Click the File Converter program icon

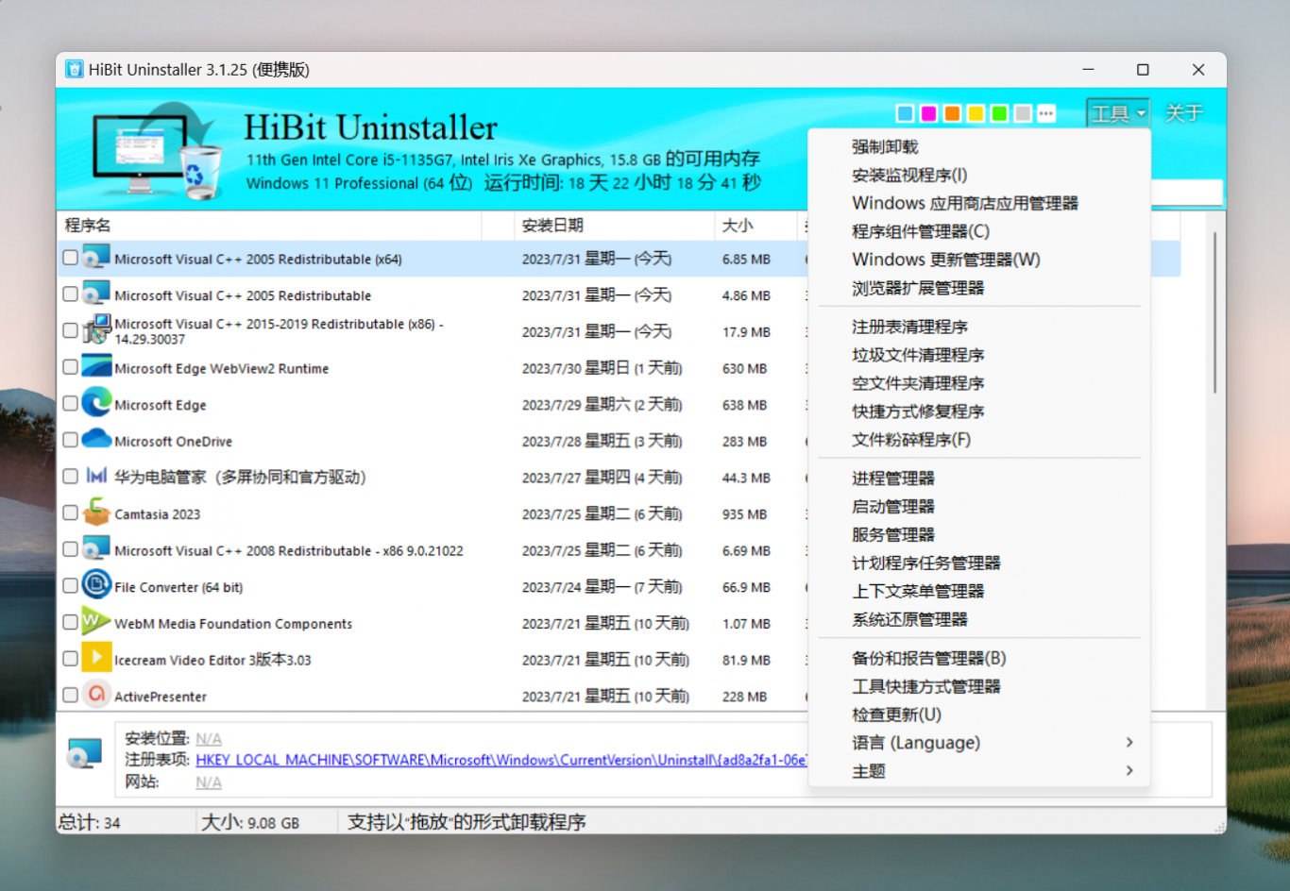pyautogui.click(x=96, y=585)
